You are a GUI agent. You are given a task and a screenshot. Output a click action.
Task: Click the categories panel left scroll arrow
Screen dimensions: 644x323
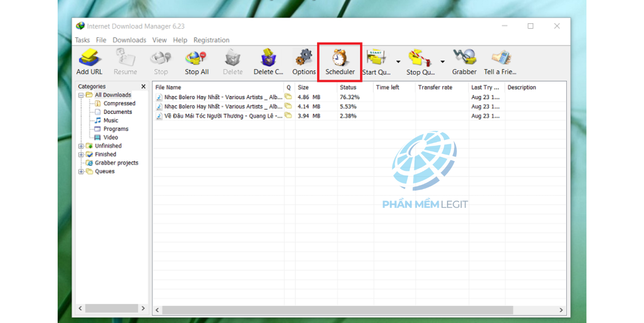tap(80, 308)
